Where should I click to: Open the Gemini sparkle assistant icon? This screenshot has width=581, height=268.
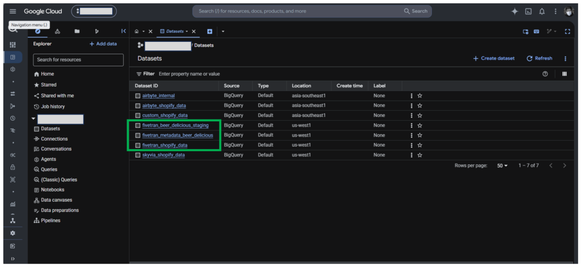coord(515,11)
